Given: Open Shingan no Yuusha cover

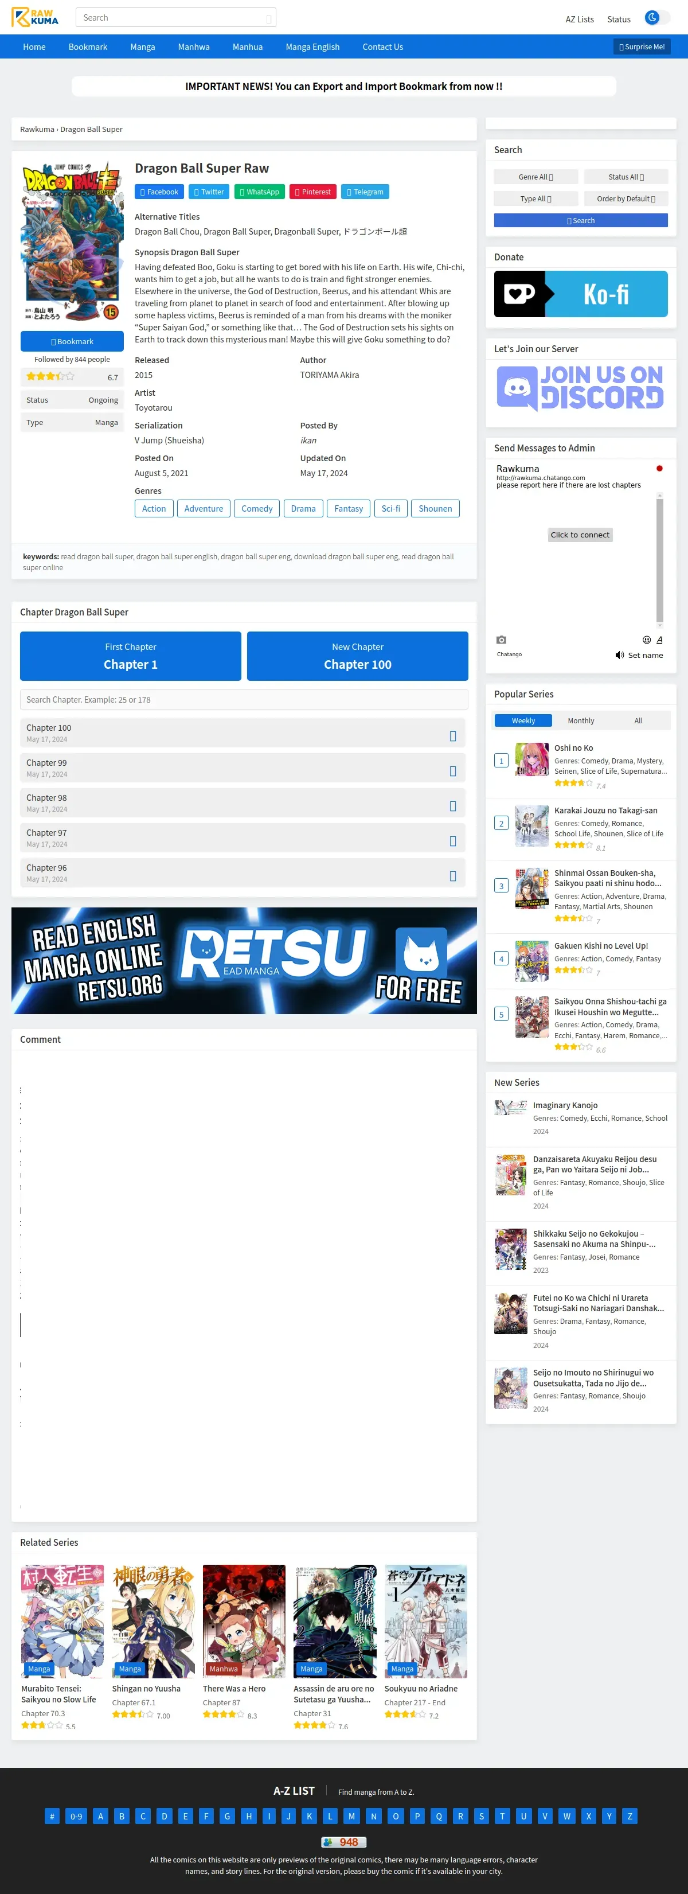Looking at the screenshot, I should click(x=153, y=1621).
